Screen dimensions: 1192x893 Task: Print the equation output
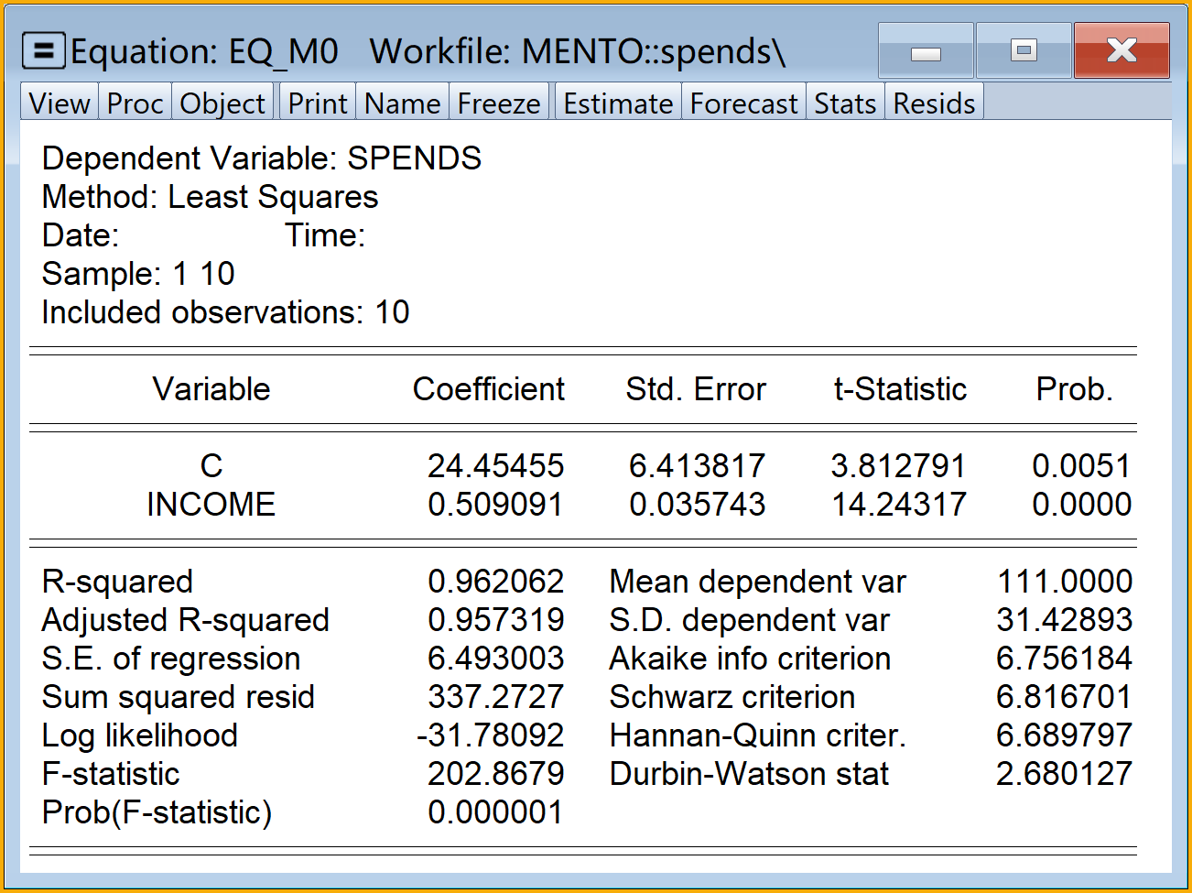point(318,103)
